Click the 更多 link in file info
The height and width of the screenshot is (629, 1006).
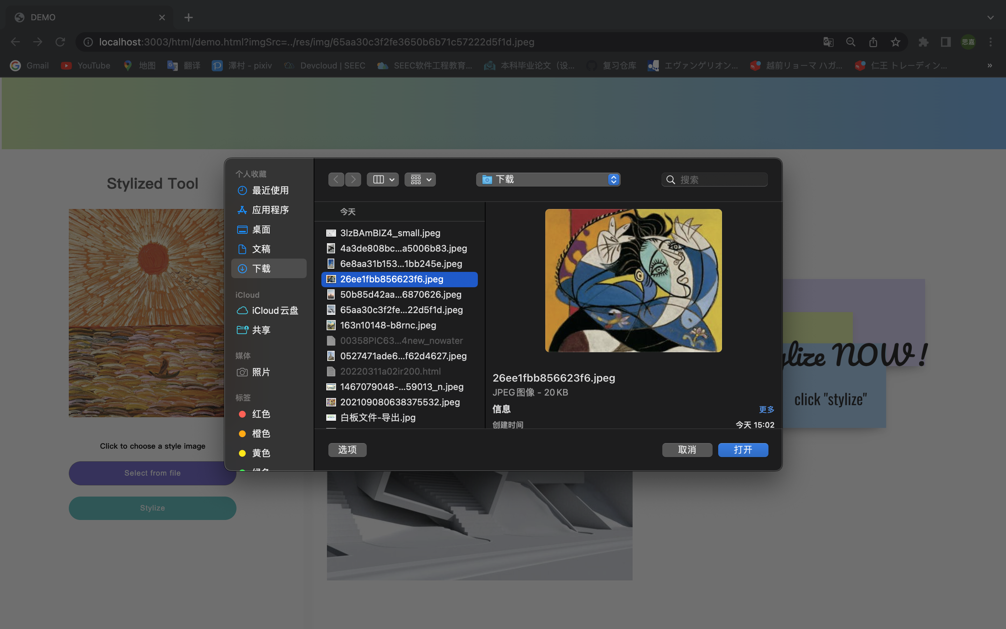click(x=766, y=409)
